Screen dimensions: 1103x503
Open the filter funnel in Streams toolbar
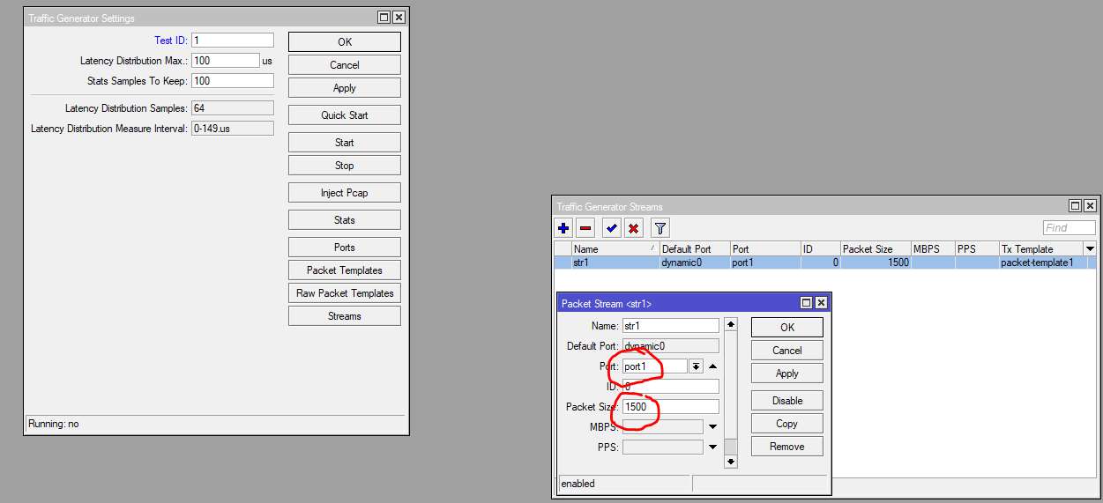click(x=660, y=228)
